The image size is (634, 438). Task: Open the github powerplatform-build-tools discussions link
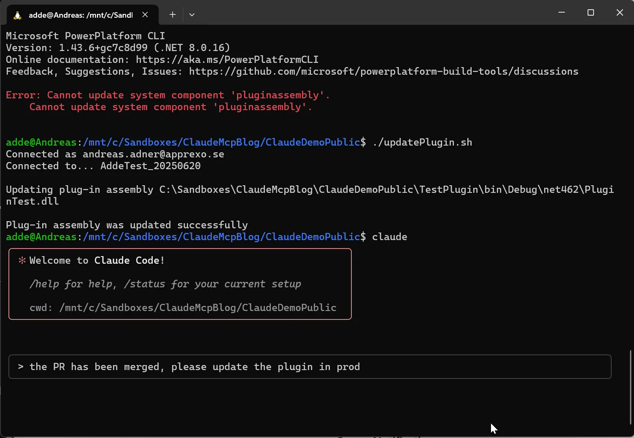(x=383, y=71)
